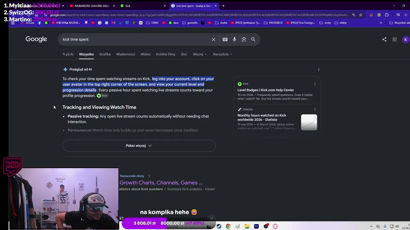Viewport: 410px width, 230px height.
Task: Switch to the NAJBARDZIEJ SZALONA GALA tab
Action: tap(92, 6)
